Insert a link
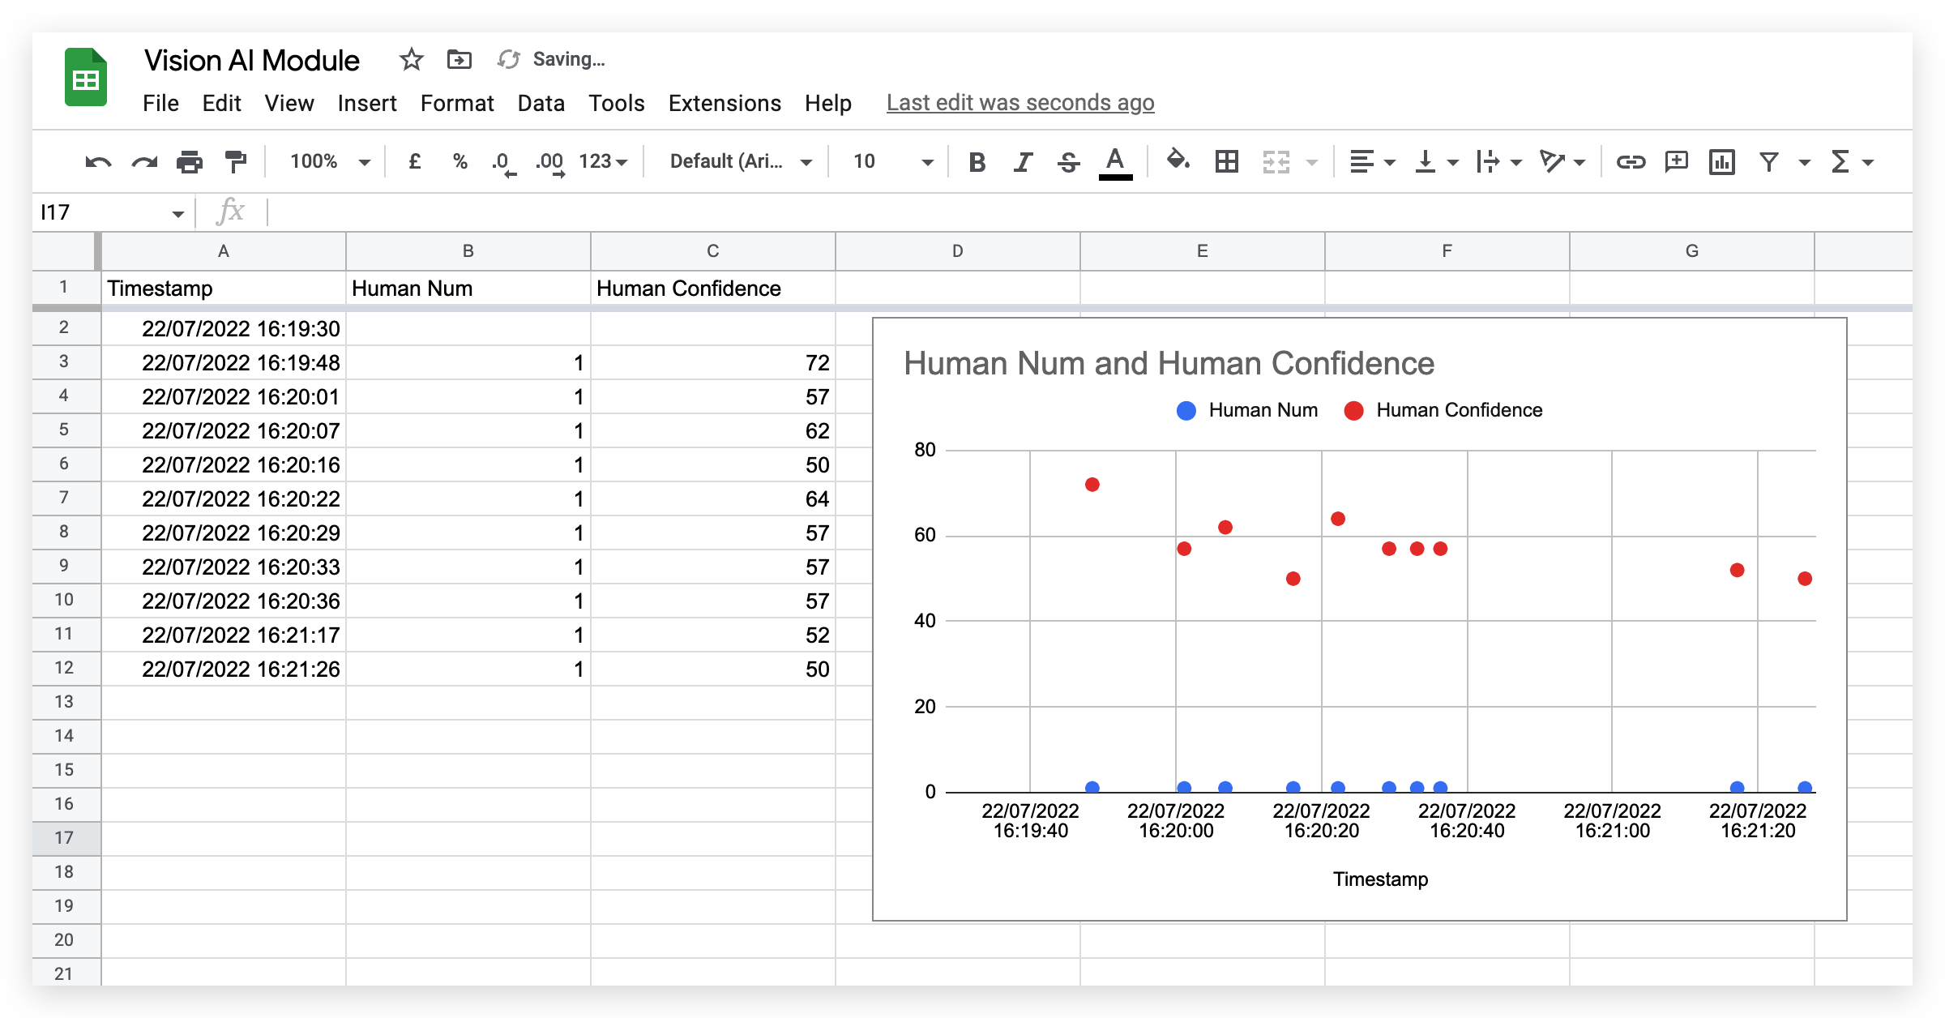Screen dimensions: 1945x1018 [x=1631, y=162]
